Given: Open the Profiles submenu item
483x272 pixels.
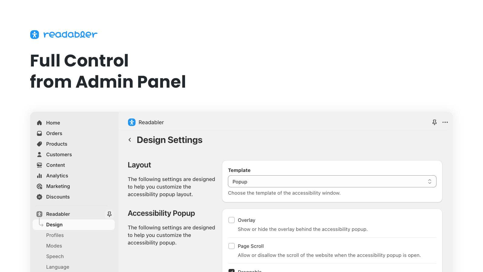Looking at the screenshot, I should (55, 235).
